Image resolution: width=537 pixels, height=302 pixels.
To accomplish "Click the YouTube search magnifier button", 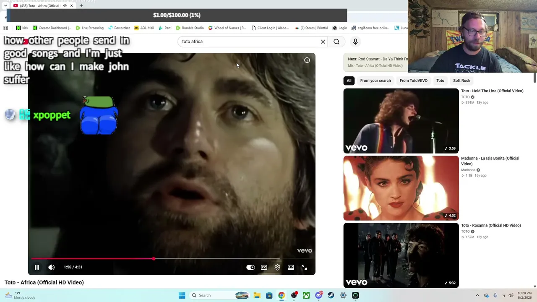I will coord(336,42).
